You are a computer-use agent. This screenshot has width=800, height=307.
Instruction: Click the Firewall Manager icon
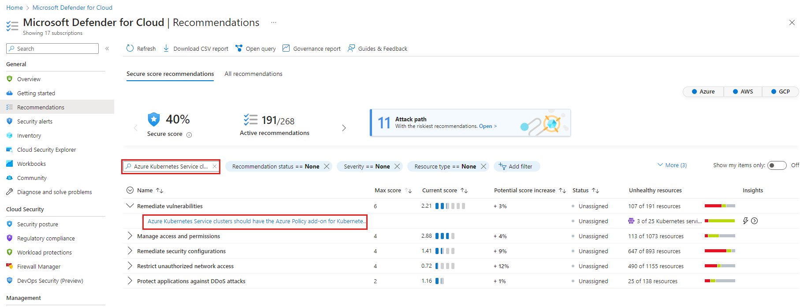(x=10, y=266)
